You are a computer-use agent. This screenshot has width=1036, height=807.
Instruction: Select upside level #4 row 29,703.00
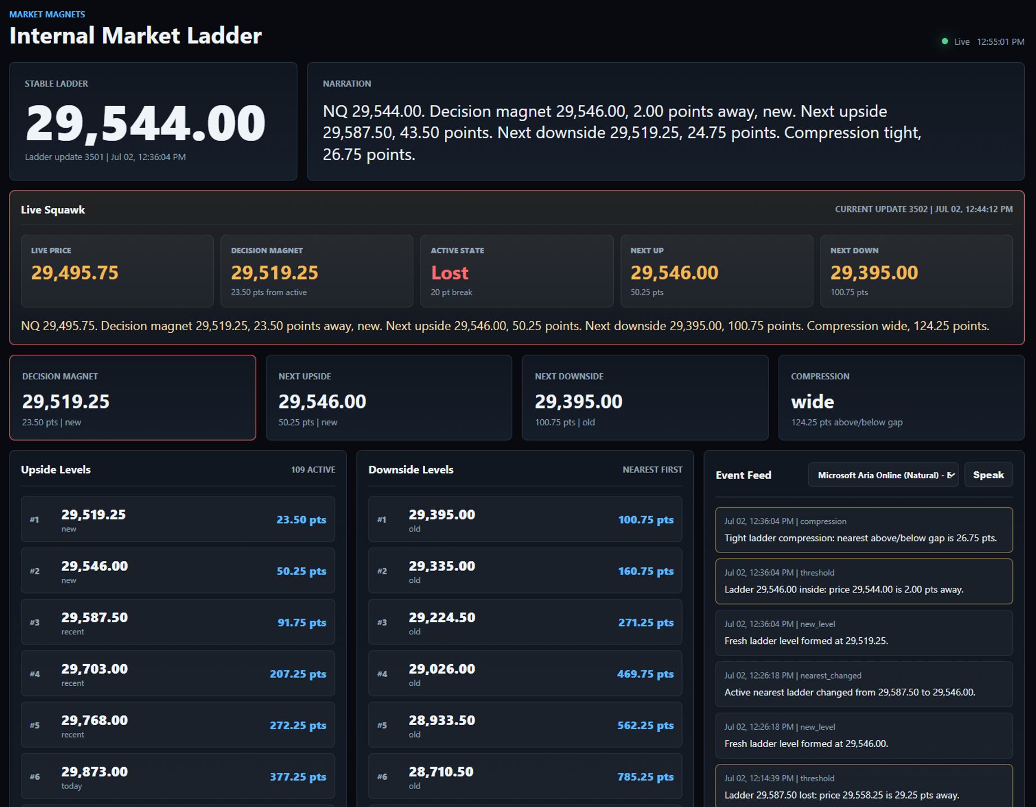click(178, 674)
